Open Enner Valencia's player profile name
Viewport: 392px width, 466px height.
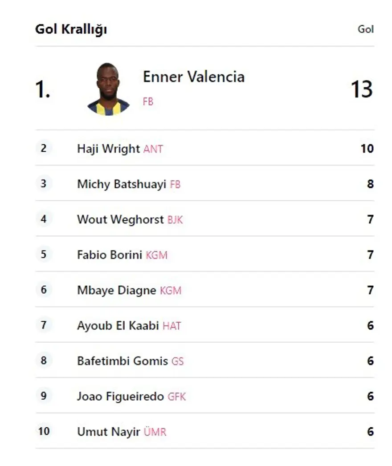point(193,77)
